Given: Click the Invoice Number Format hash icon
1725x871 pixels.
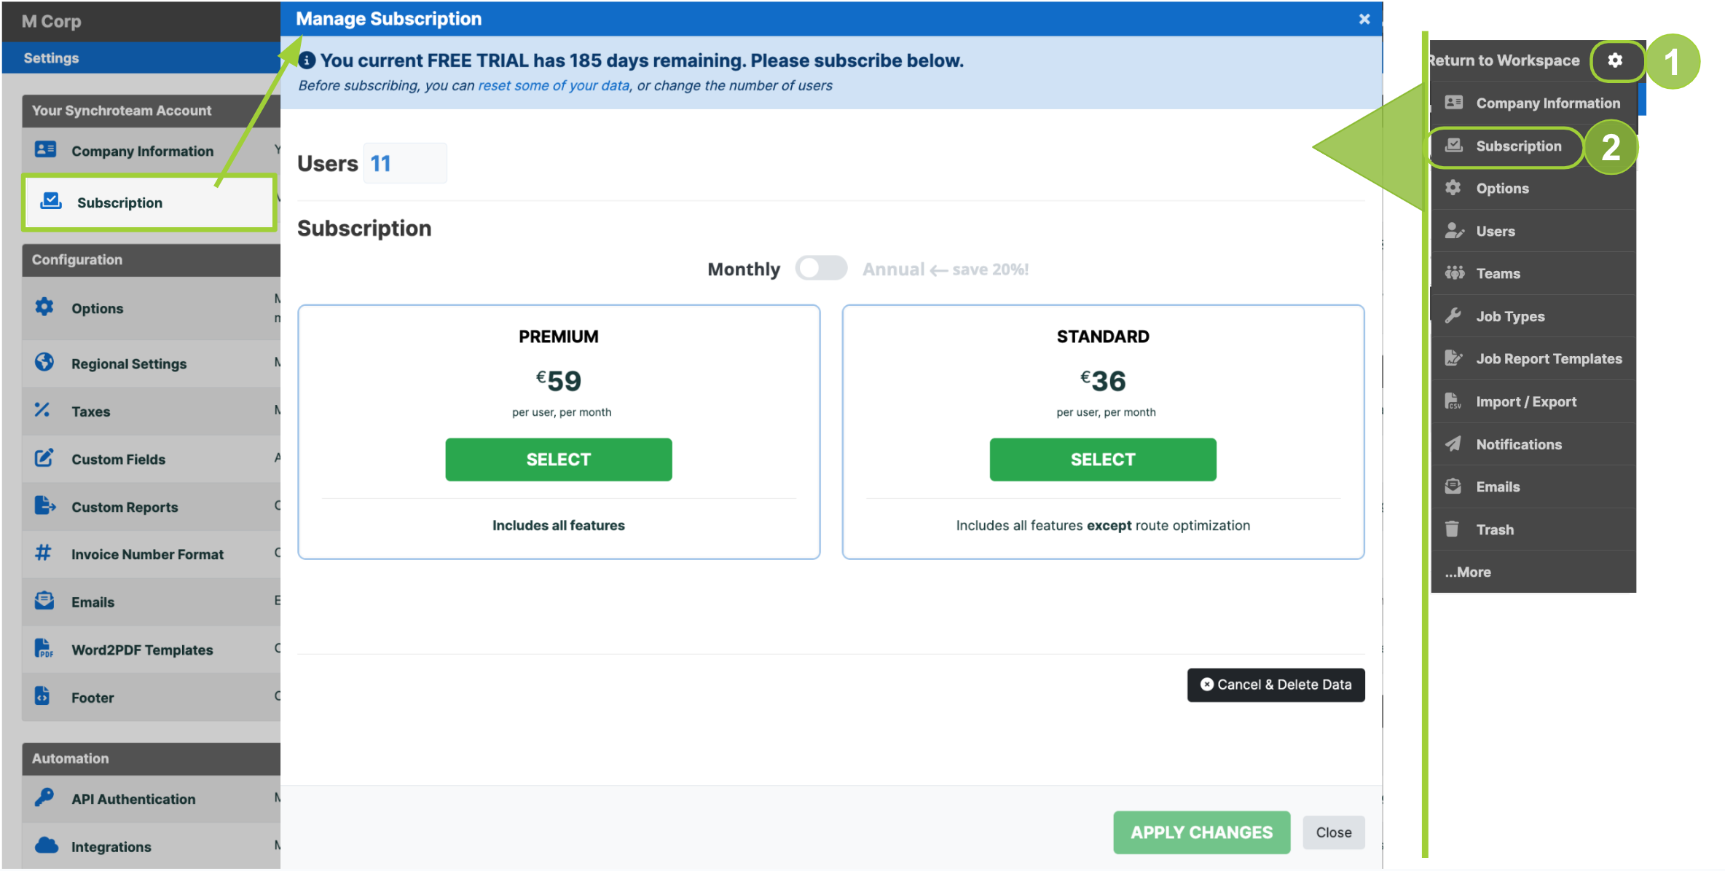Looking at the screenshot, I should [44, 553].
